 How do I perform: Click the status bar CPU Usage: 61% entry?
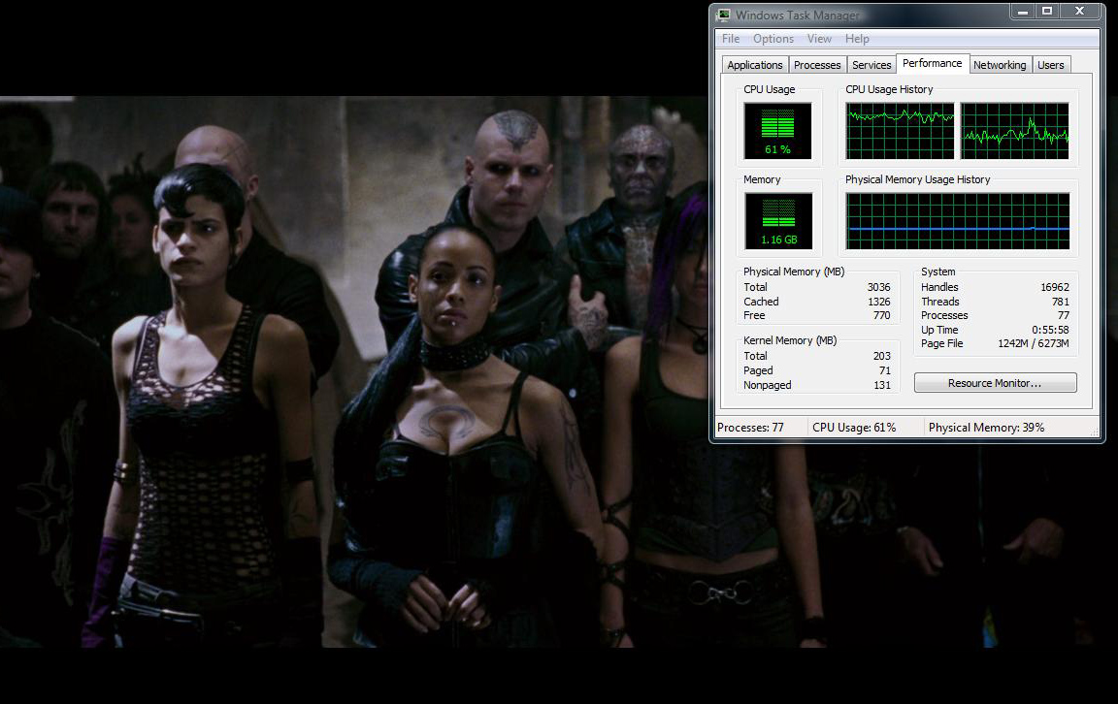[854, 428]
